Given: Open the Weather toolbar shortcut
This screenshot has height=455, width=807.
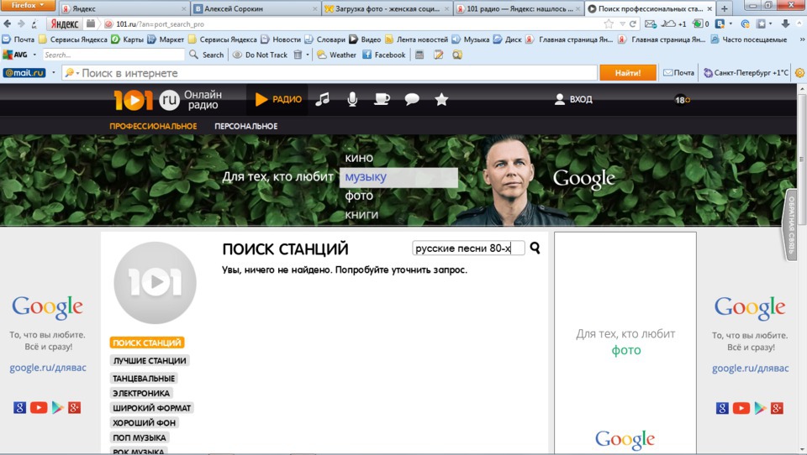Looking at the screenshot, I should 336,55.
